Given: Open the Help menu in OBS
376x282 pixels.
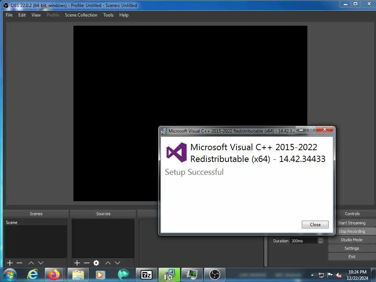Looking at the screenshot, I should pyautogui.click(x=124, y=15).
